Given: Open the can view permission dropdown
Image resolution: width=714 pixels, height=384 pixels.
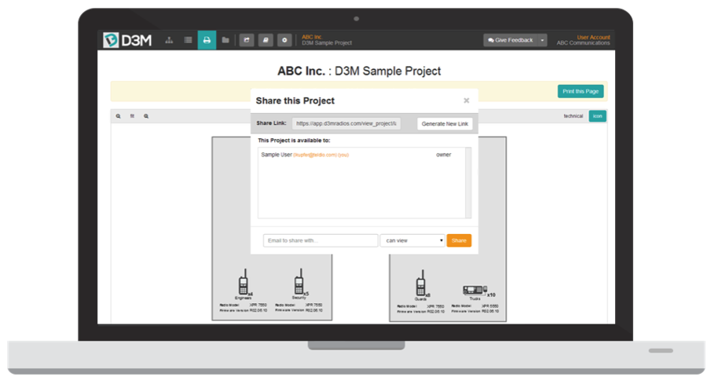Looking at the screenshot, I should tap(412, 240).
